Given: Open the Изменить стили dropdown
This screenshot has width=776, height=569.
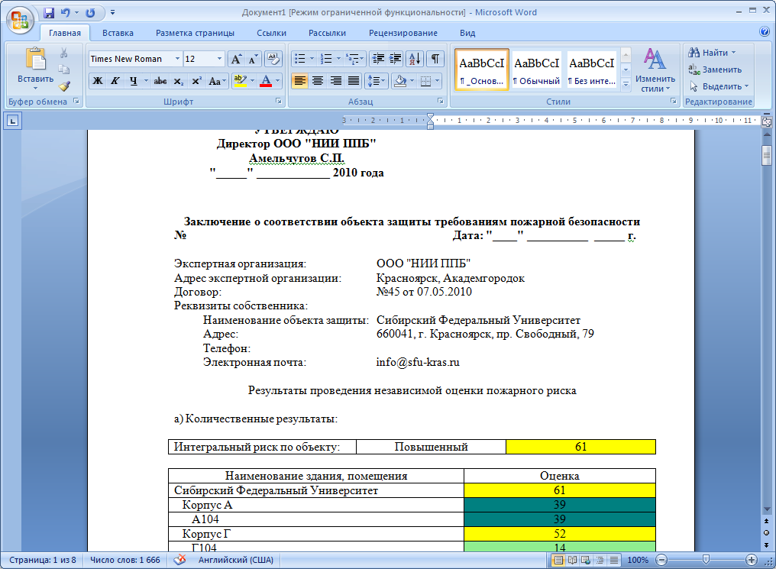Looking at the screenshot, I should tap(655, 70).
